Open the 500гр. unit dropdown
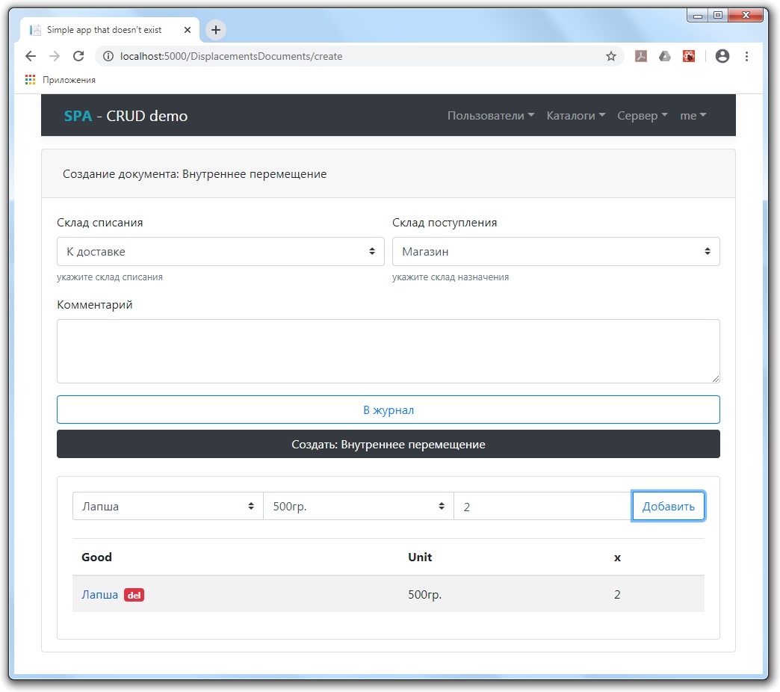 358,506
